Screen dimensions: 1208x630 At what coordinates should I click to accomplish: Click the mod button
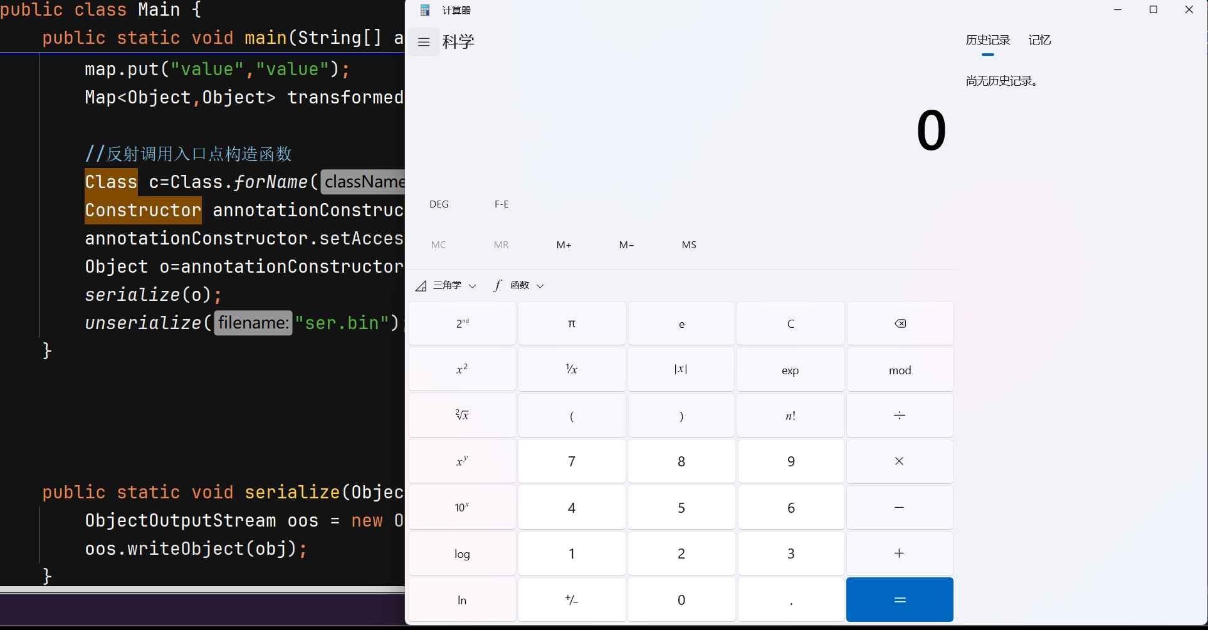click(900, 369)
